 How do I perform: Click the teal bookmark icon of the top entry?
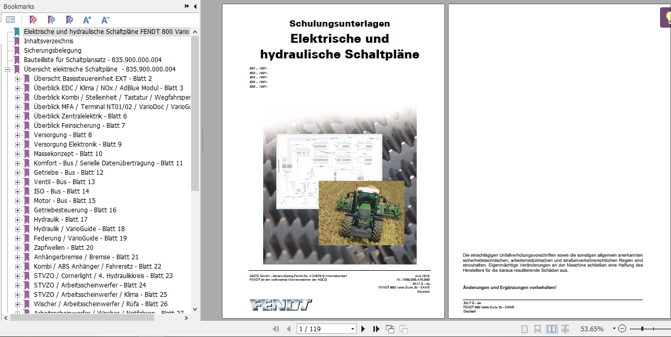point(17,32)
